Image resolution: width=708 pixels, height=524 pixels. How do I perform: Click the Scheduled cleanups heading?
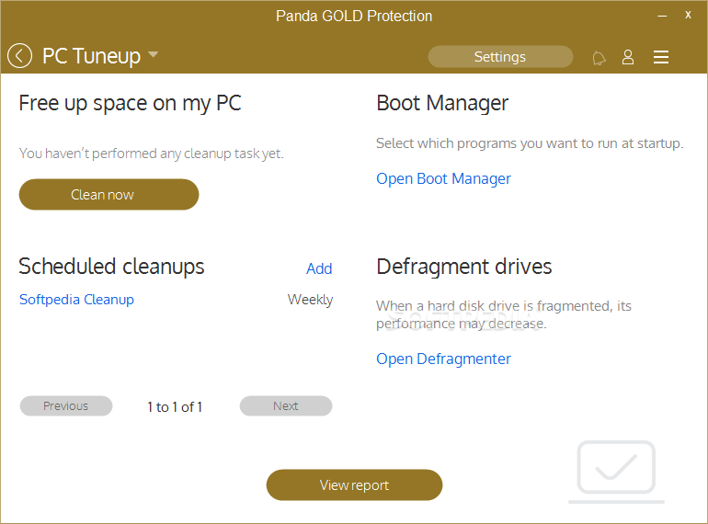[x=111, y=267]
